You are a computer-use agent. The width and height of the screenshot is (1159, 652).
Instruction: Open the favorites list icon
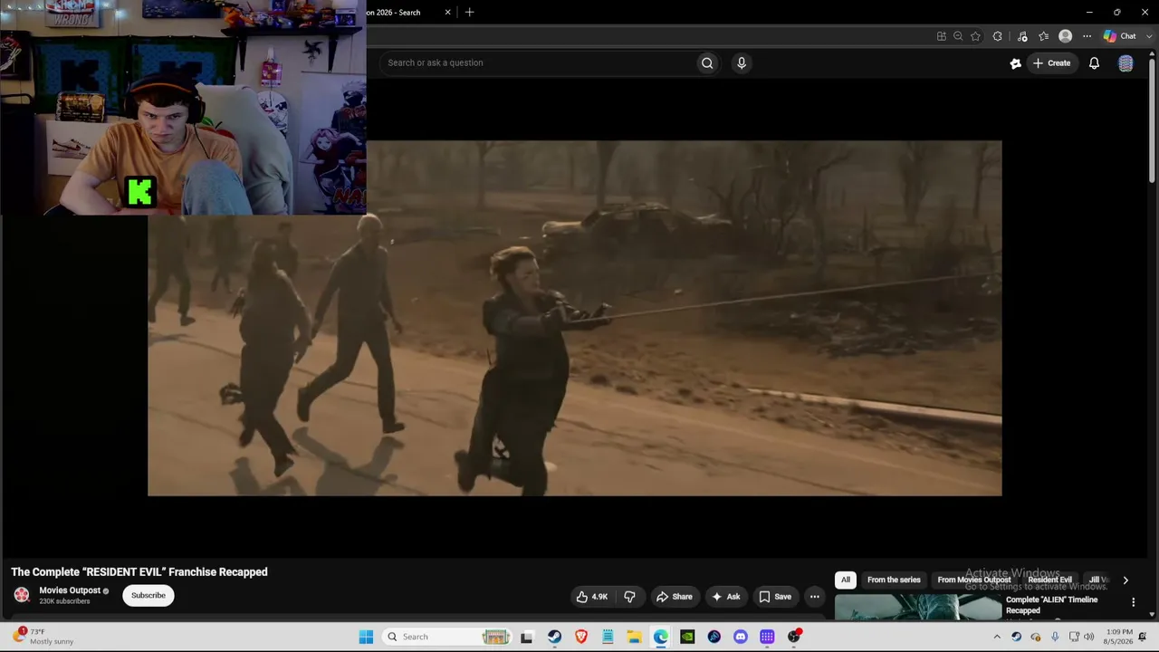click(x=1044, y=36)
